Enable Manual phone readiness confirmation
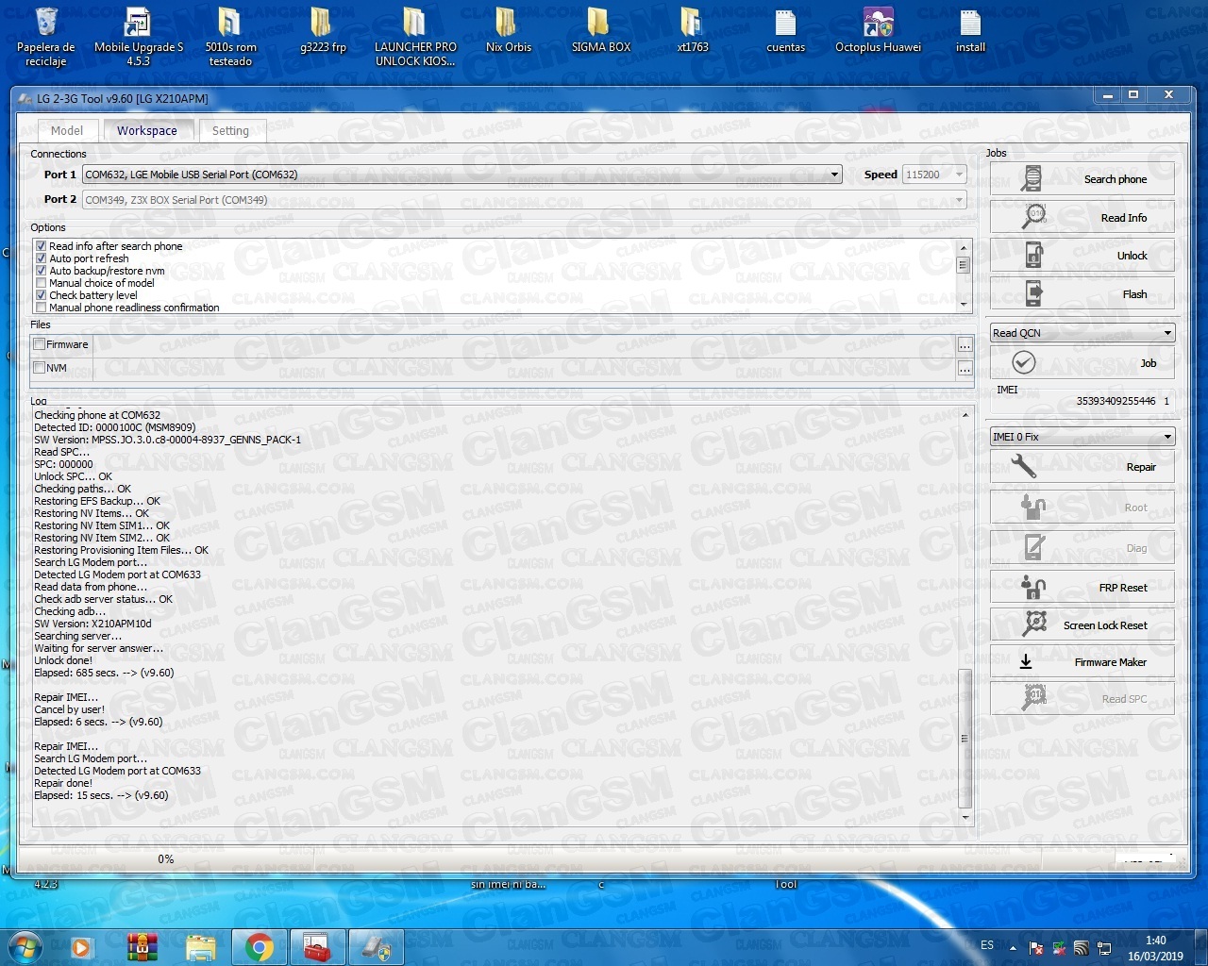 (x=41, y=308)
